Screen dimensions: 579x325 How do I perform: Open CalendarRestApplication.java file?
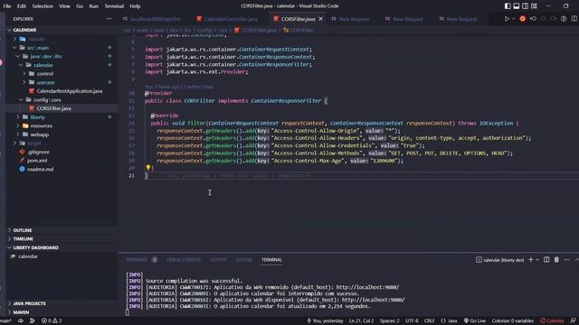70,91
